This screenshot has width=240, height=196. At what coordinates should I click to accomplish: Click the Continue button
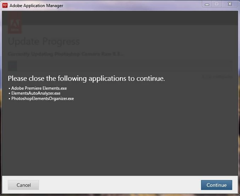coord(217,185)
